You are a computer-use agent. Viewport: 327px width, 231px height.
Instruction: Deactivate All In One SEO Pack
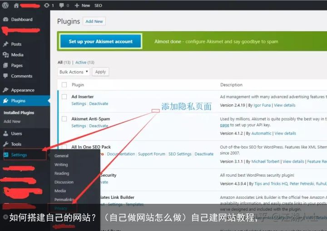[x=204, y=154]
